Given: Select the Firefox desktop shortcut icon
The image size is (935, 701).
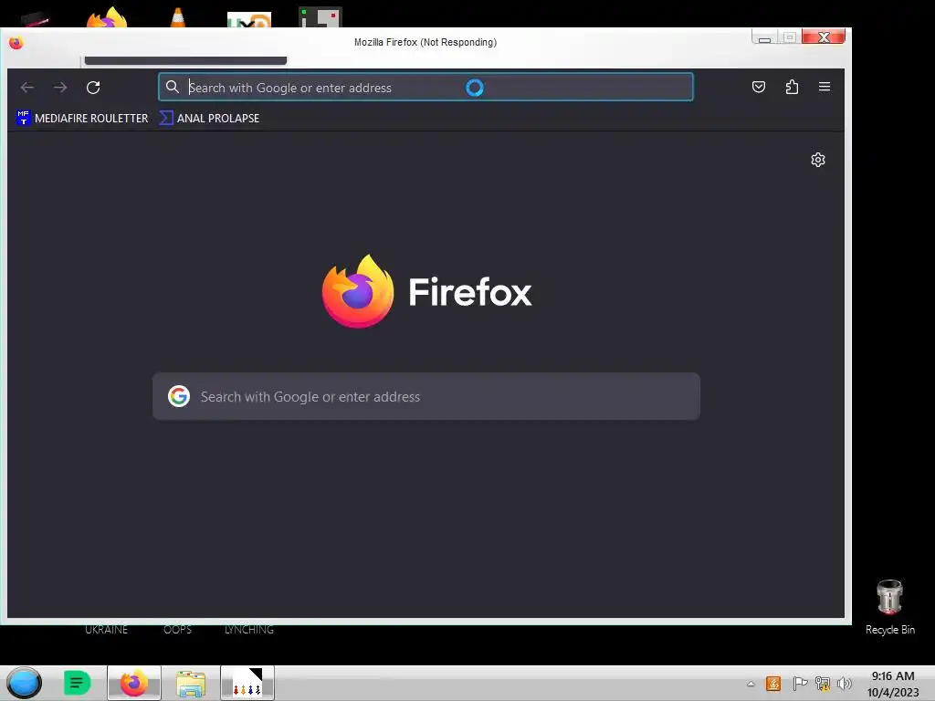Looking at the screenshot, I should pyautogui.click(x=106, y=17).
